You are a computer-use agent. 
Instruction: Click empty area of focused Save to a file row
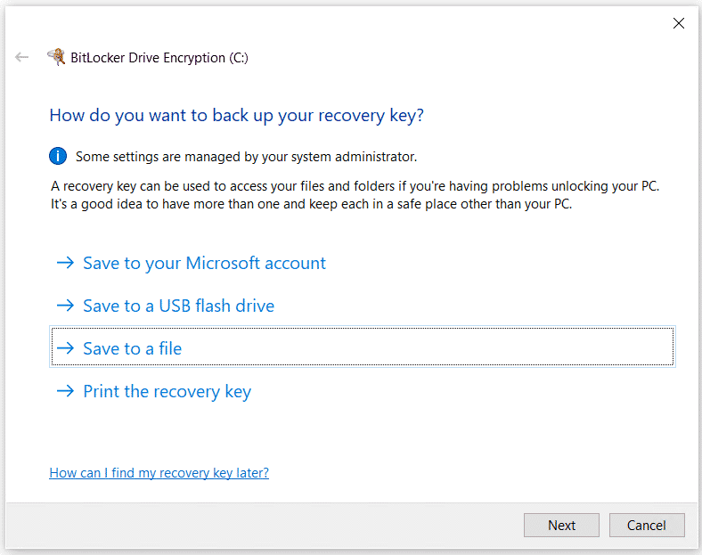[x=425, y=347]
